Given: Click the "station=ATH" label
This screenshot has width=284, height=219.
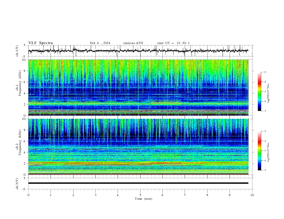Looking at the screenshot, I should [x=133, y=43].
